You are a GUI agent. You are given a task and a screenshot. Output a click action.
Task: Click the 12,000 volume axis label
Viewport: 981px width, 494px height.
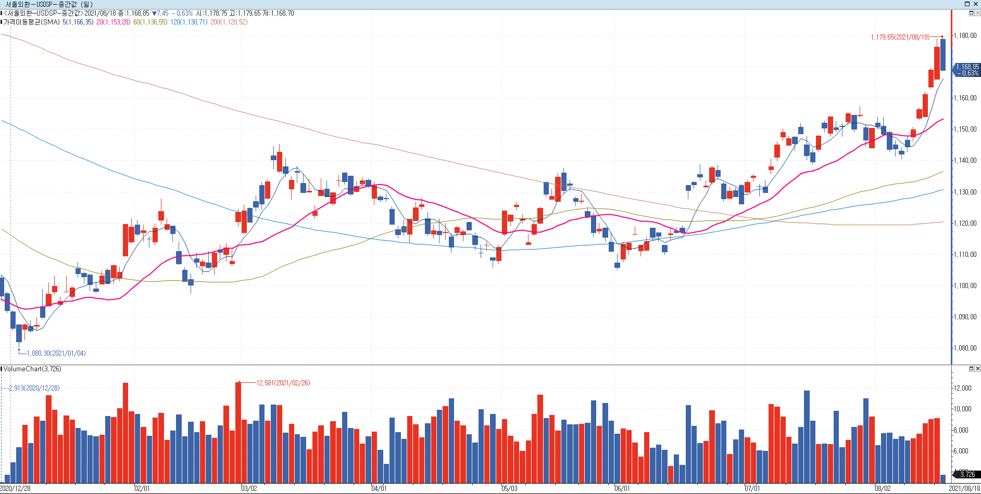click(963, 388)
